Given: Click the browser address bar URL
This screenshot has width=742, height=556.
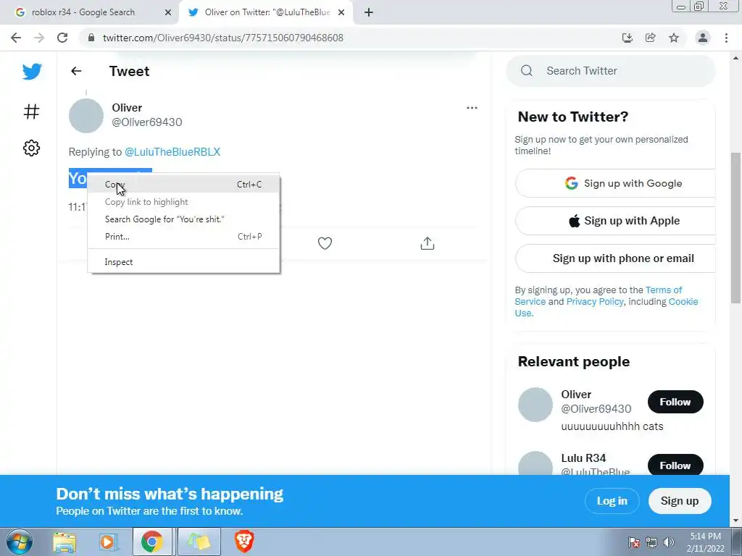Looking at the screenshot, I should pos(223,38).
